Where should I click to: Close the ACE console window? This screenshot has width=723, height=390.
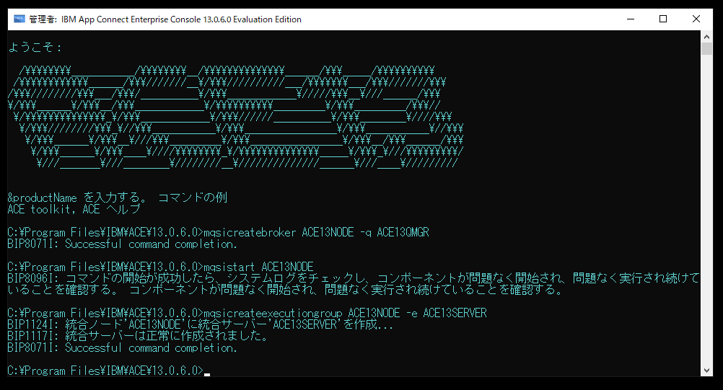[x=696, y=19]
